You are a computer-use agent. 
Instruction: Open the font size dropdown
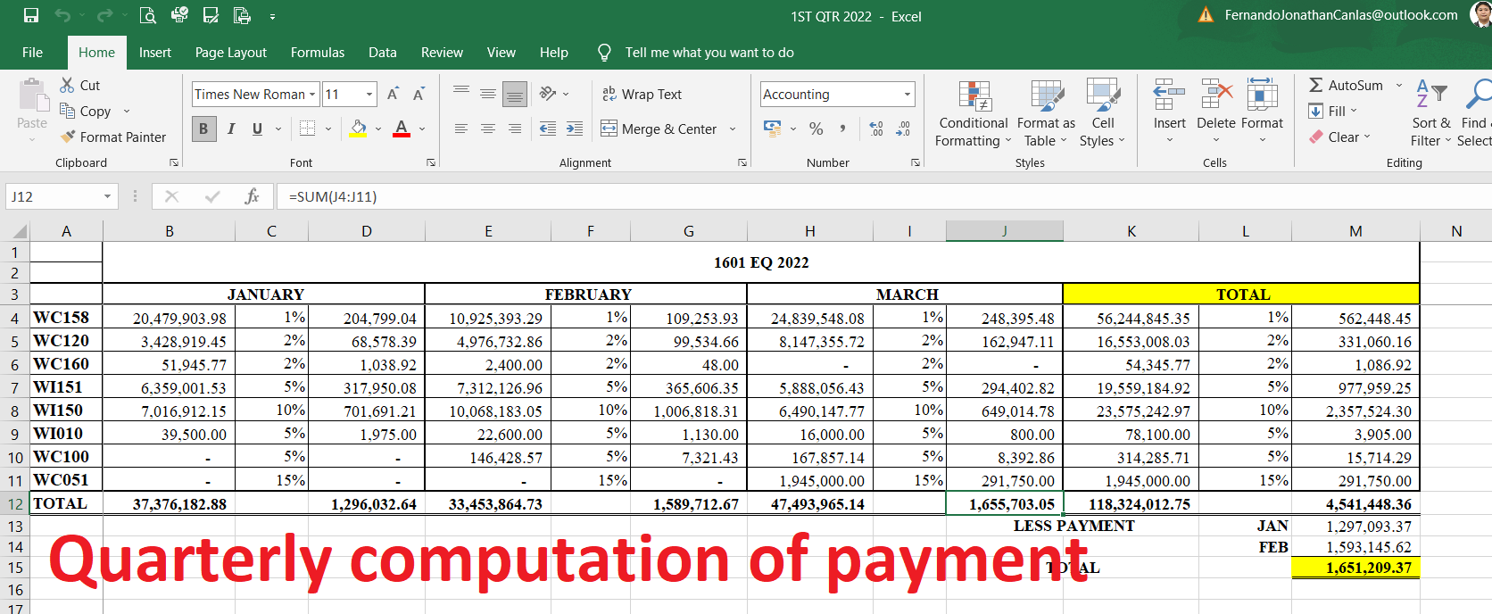[x=369, y=94]
